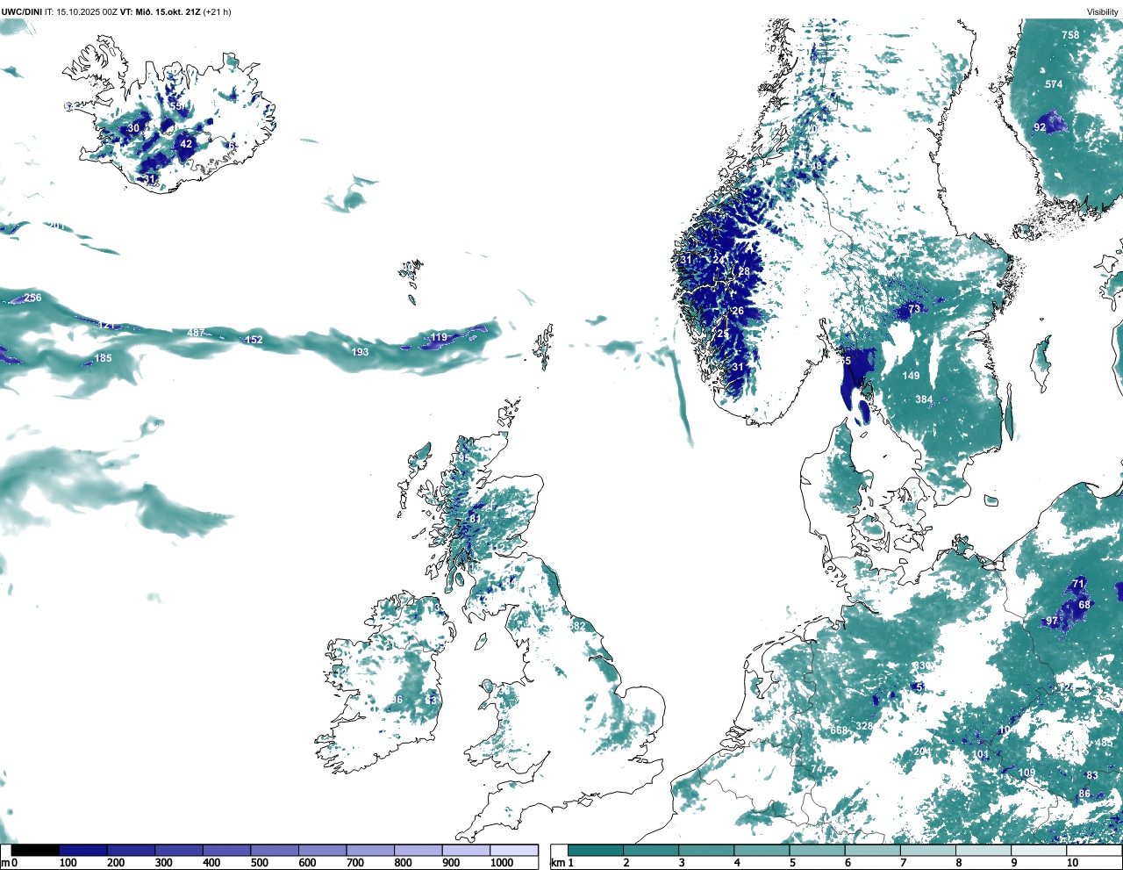The width and height of the screenshot is (1123, 870).
Task: Click the '30' value on Iceland
Action: 133,128
